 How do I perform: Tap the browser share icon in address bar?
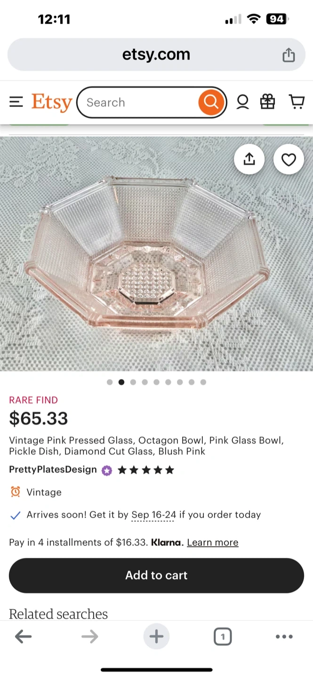(289, 55)
